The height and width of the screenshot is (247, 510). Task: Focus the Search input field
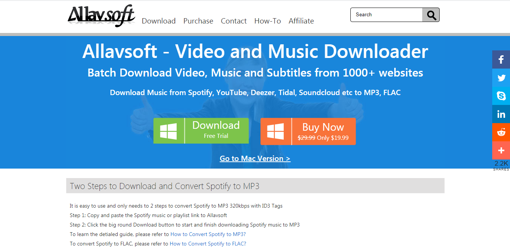click(387, 15)
